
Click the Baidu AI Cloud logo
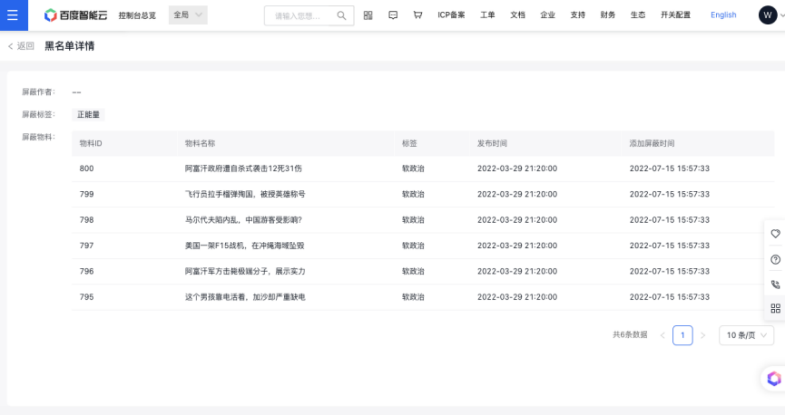[76, 15]
